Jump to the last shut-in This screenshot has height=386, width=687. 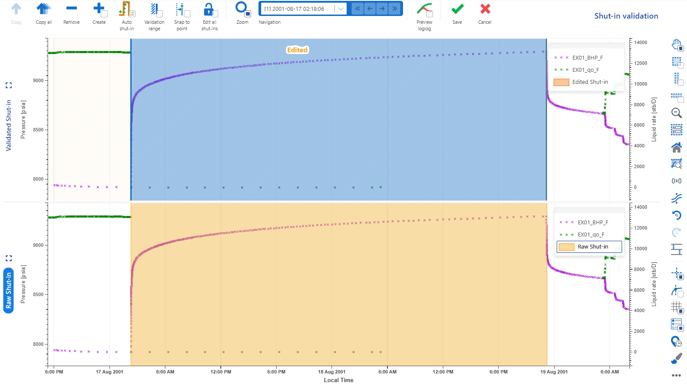(x=394, y=9)
